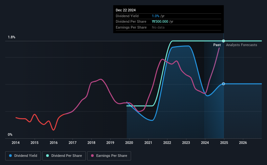This screenshot has width=267, height=165.
Task: Select the teal dividend per share data point
Action: coord(223,41)
